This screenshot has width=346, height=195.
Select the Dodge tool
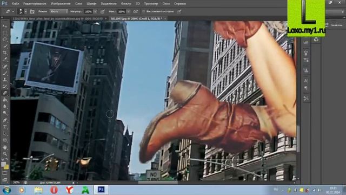click(5, 113)
